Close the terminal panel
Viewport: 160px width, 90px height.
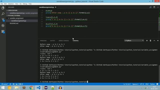(158, 40)
